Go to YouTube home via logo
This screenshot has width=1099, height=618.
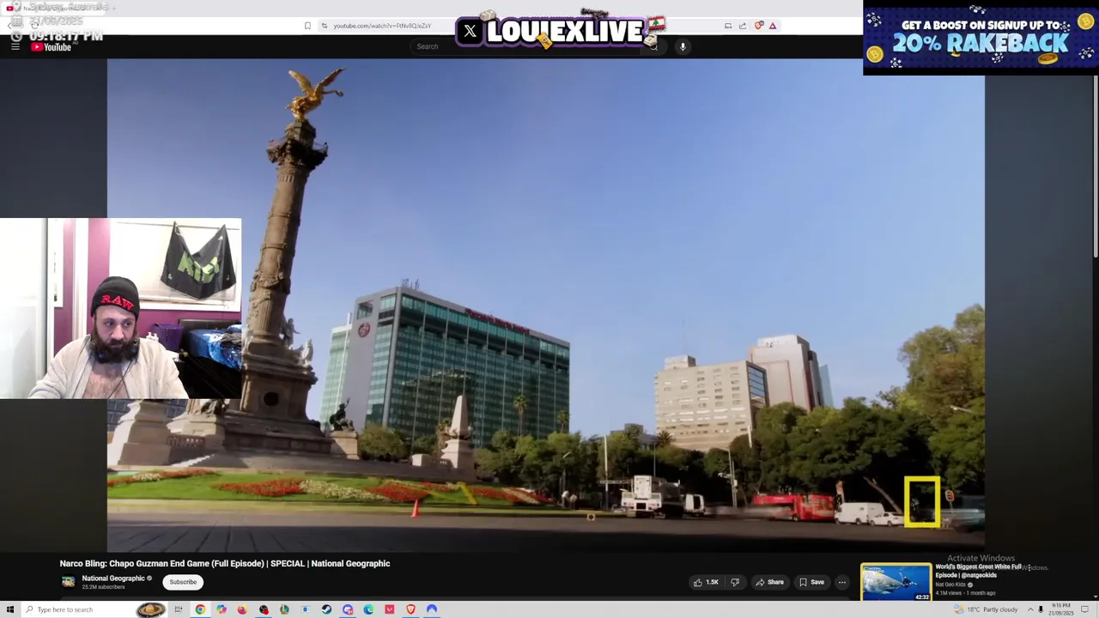click(x=52, y=47)
